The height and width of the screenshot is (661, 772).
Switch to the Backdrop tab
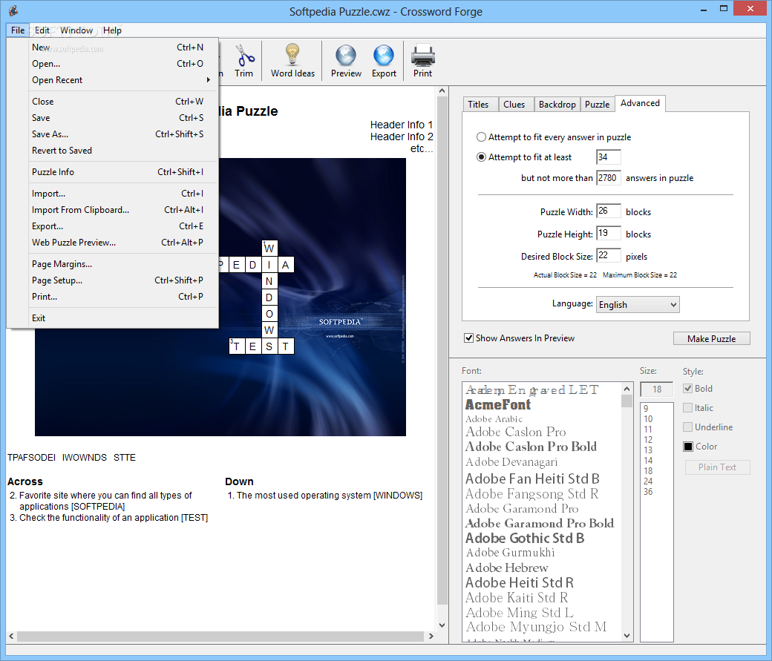click(557, 105)
